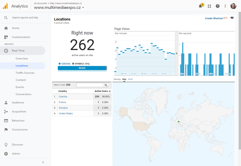The image size is (241, 166).
Task: Click the 262 active users count
Action: pos(82,45)
